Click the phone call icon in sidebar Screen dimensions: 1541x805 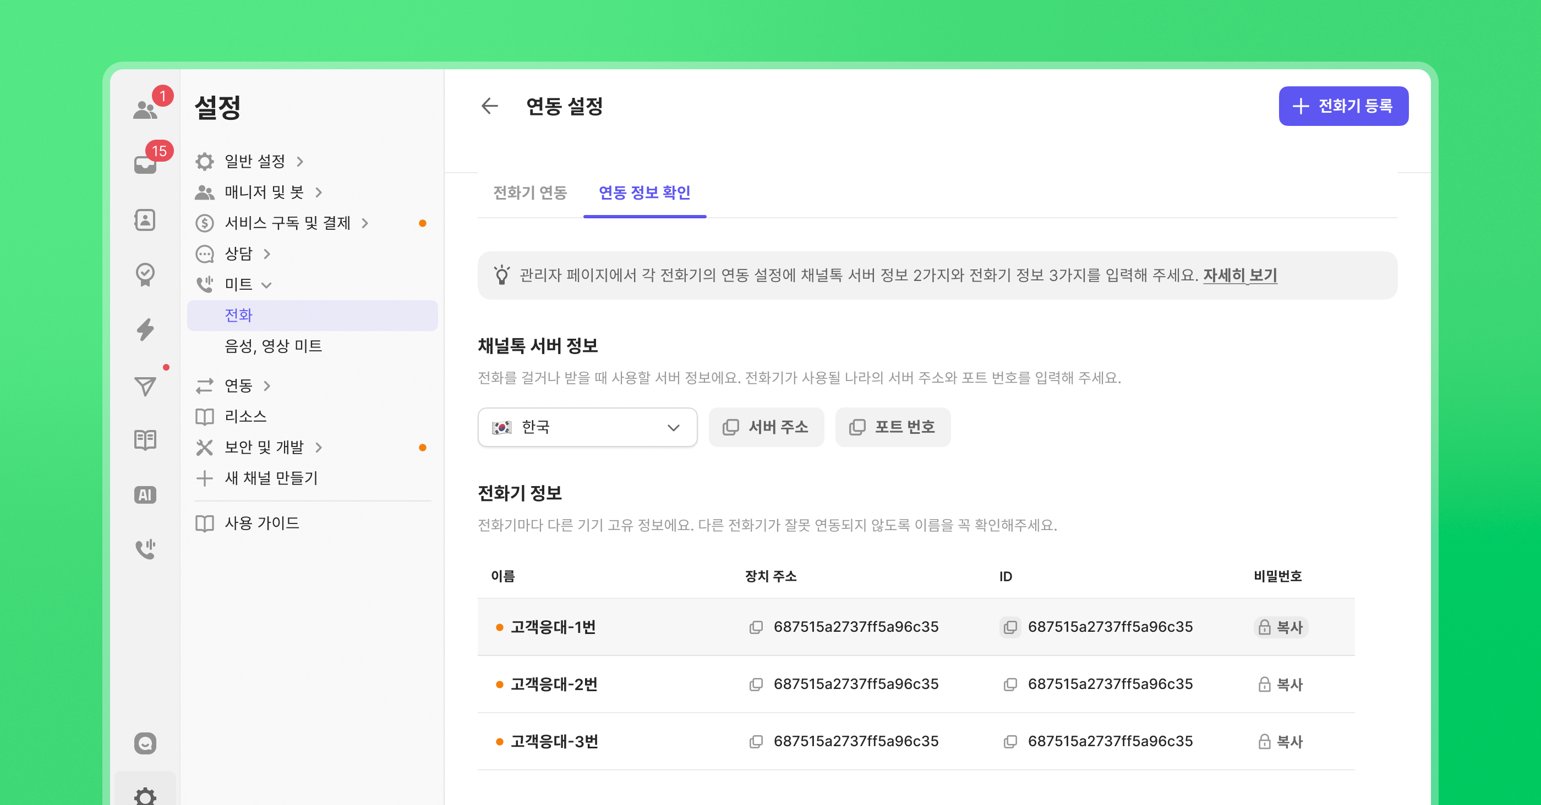coord(145,549)
